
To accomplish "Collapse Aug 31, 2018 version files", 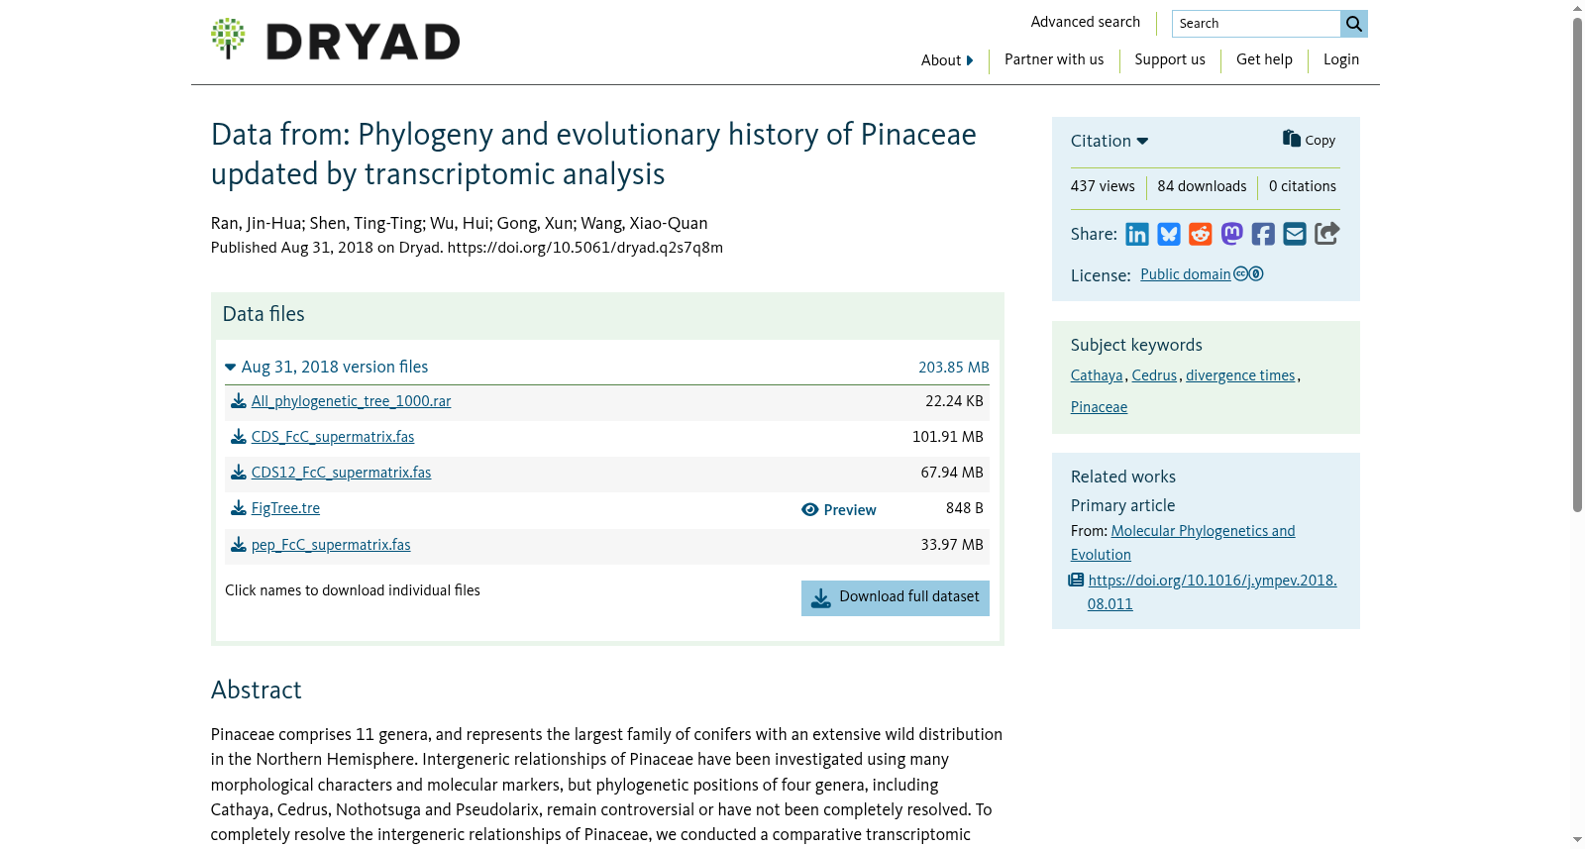I will point(327,367).
